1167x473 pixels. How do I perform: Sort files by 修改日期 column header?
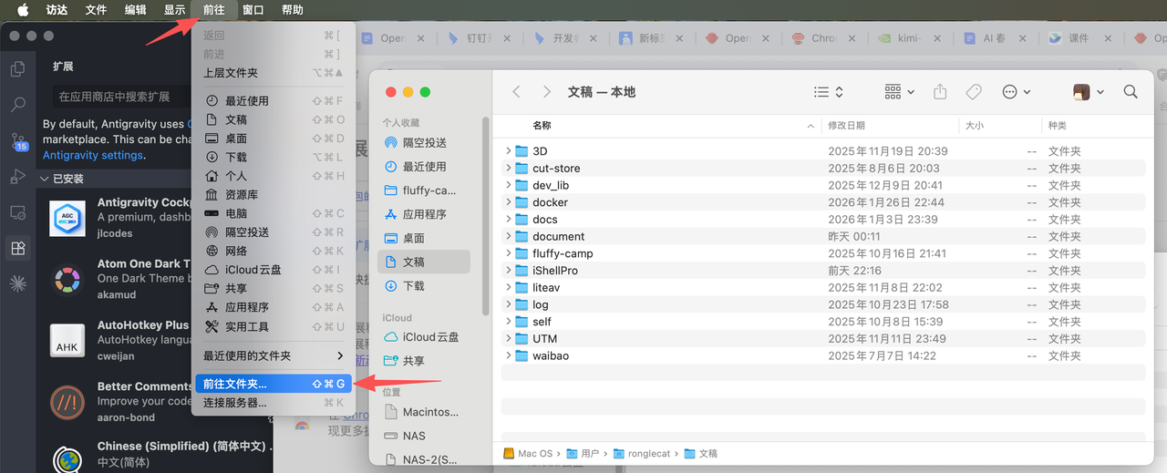(846, 126)
